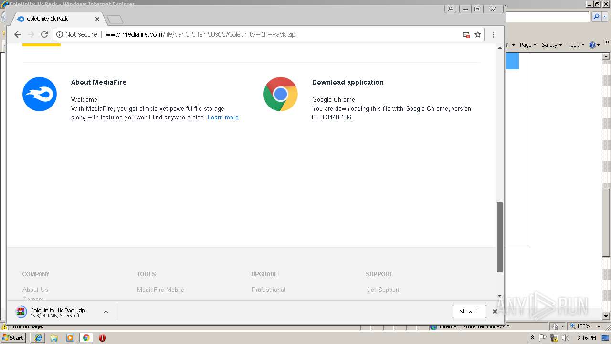Launch Windows Media Player from taskbar
The height and width of the screenshot is (344, 611).
[x=70, y=338]
